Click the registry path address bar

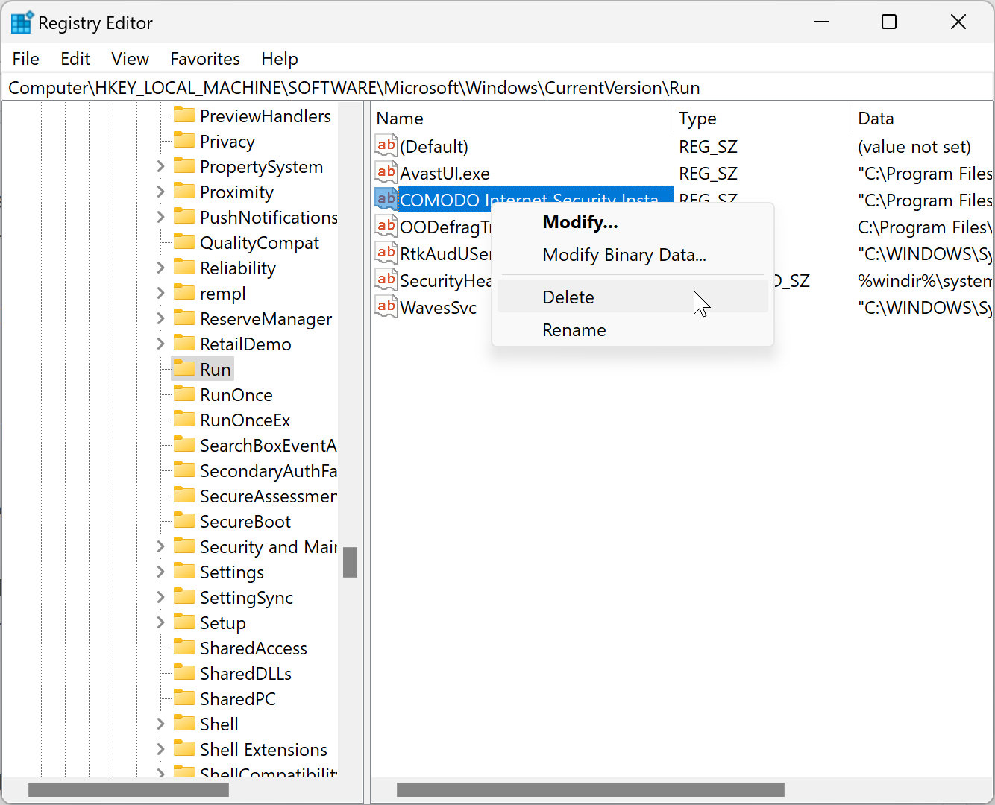click(497, 88)
